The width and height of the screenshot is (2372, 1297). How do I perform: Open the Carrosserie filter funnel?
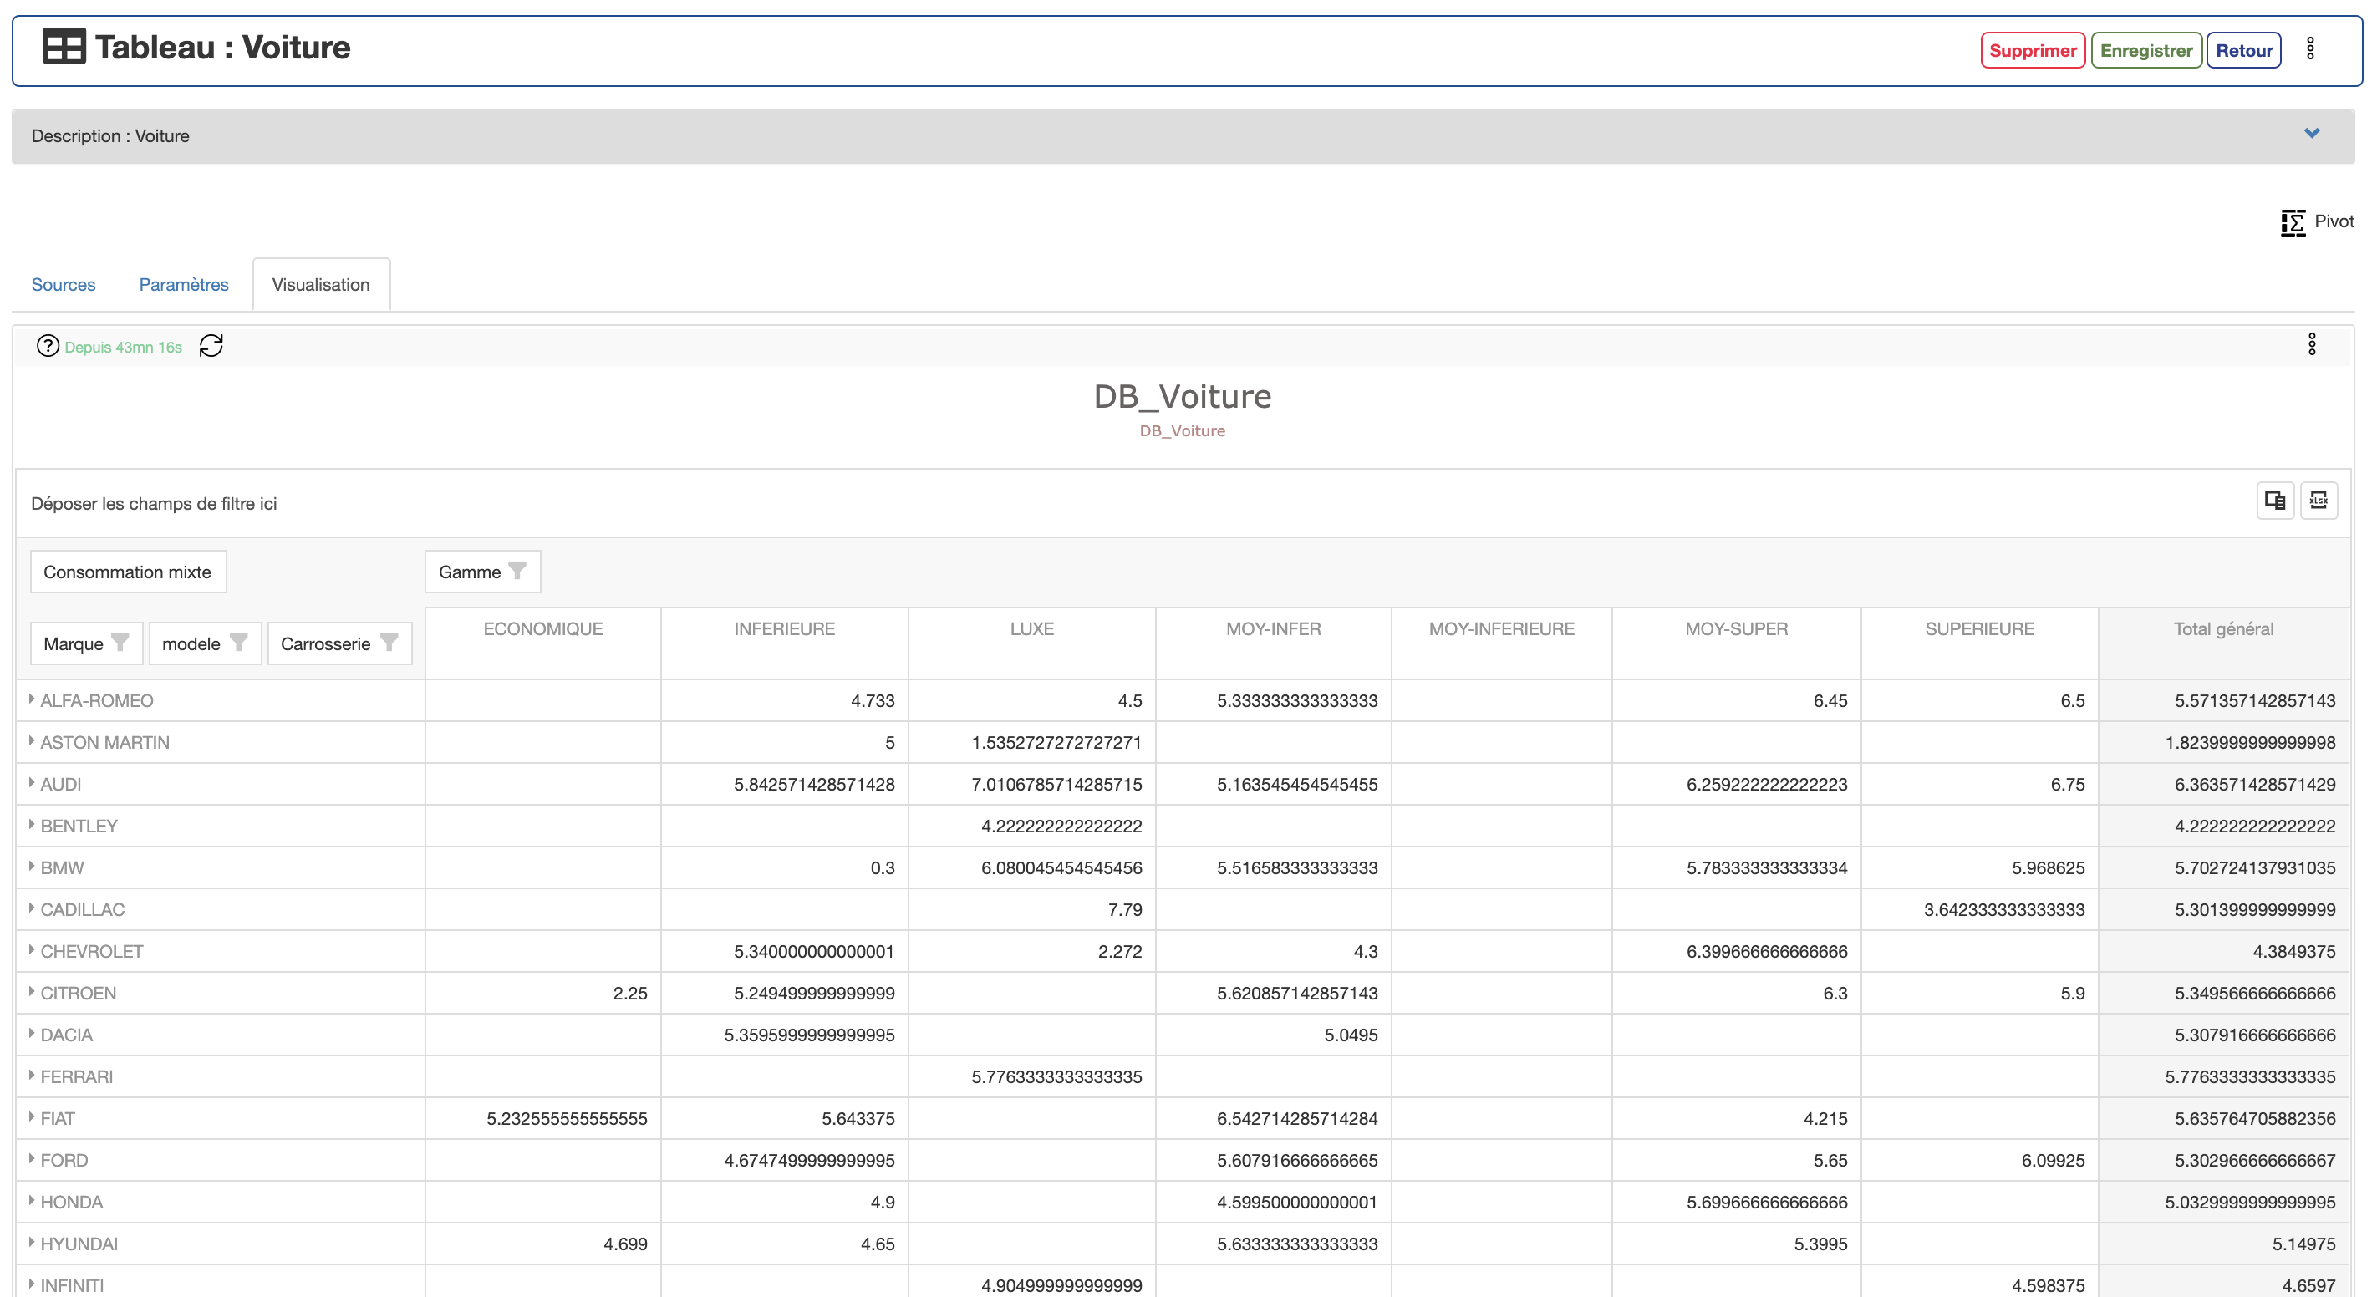click(389, 643)
